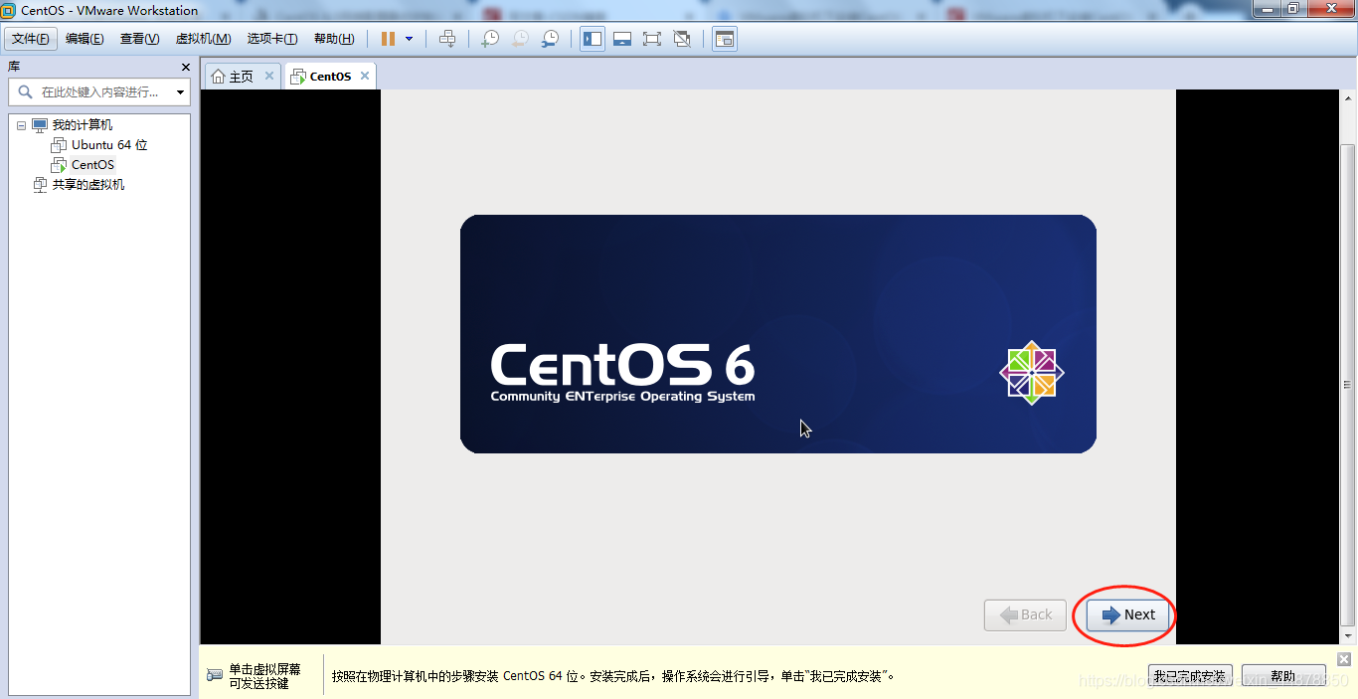Click the 帮助 button in the yellow bar

point(1283,676)
